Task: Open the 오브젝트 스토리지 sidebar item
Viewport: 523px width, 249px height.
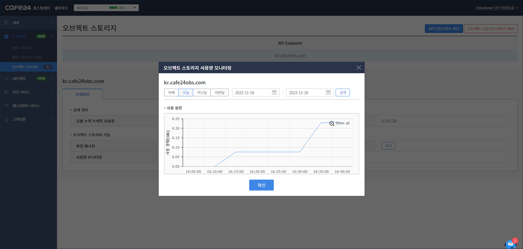Action: pyautogui.click(x=25, y=67)
